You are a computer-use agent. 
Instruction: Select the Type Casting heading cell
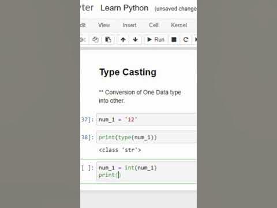point(128,72)
